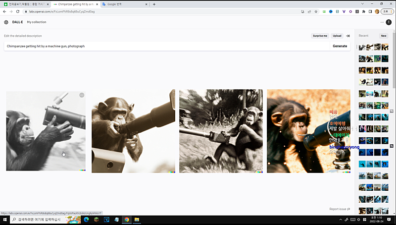This screenshot has height=225, width=396.
Task: Open the three-dot menu beside the profile avatar
Action: coord(382,22)
